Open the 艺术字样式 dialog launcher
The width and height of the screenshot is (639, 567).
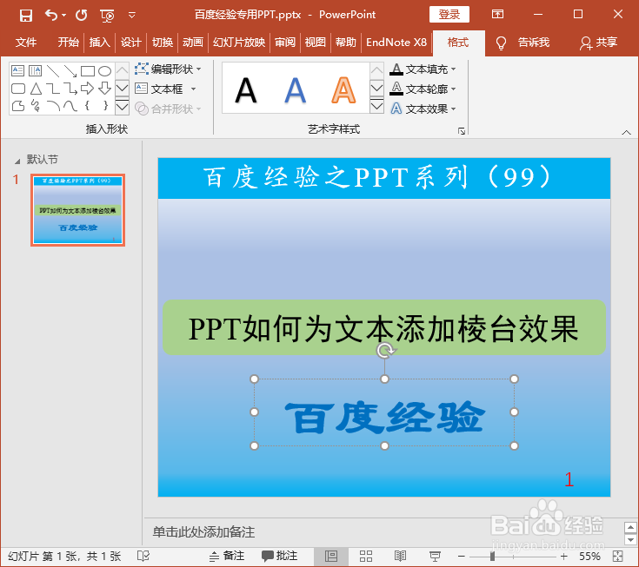pos(462,130)
